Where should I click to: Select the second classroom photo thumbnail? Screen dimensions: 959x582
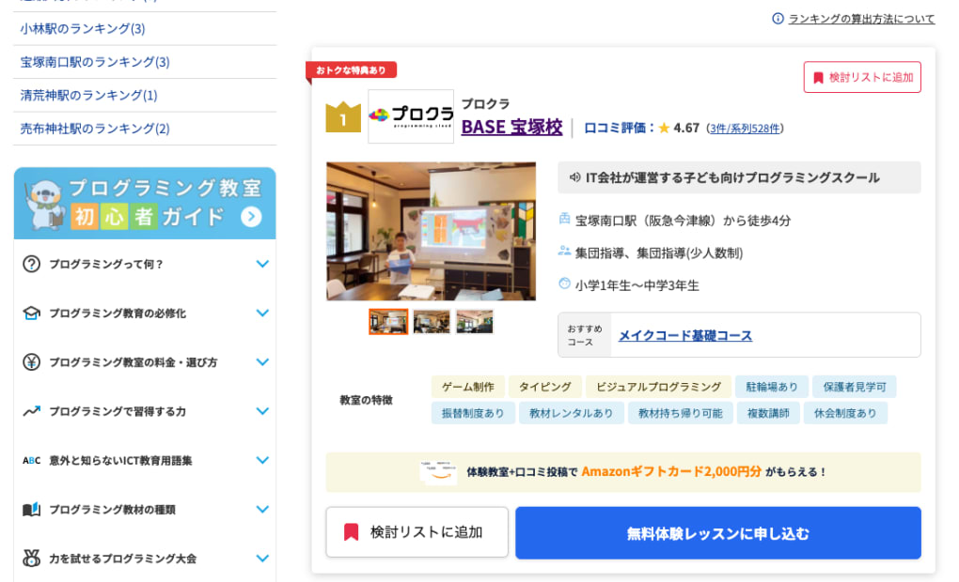pos(432,321)
